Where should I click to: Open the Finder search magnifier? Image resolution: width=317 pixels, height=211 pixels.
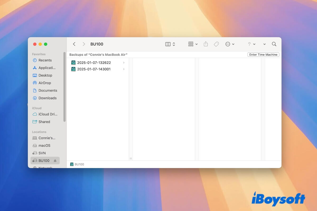[274, 44]
